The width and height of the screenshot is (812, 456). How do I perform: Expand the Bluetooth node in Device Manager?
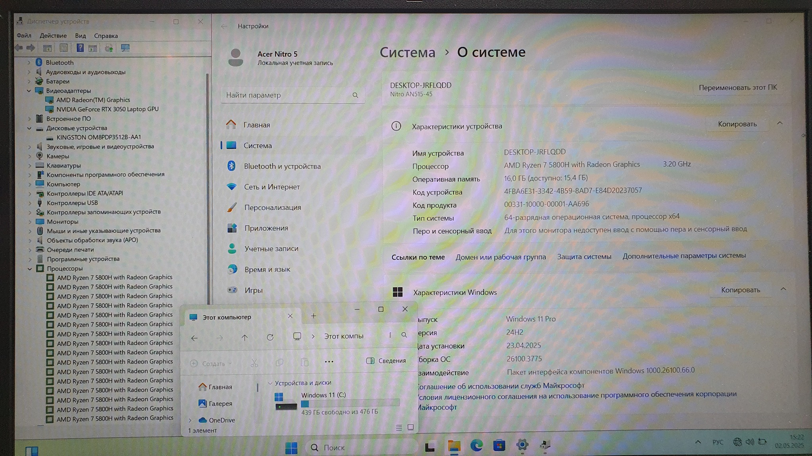[x=29, y=63]
